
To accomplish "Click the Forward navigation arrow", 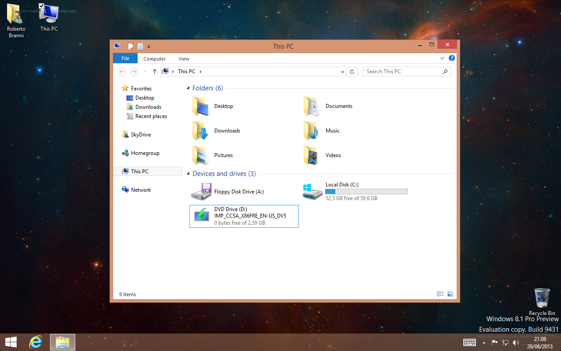I will [x=135, y=72].
